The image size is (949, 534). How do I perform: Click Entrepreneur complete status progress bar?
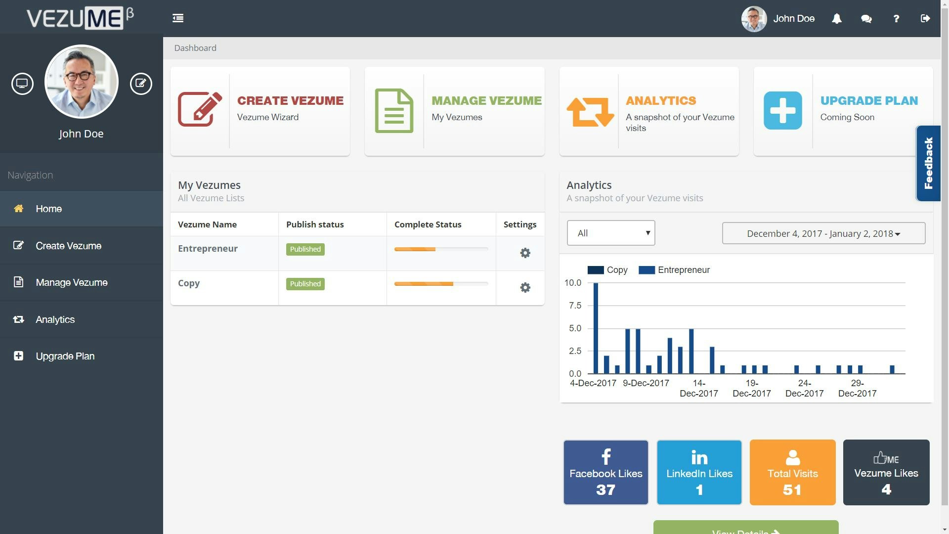[x=441, y=249]
